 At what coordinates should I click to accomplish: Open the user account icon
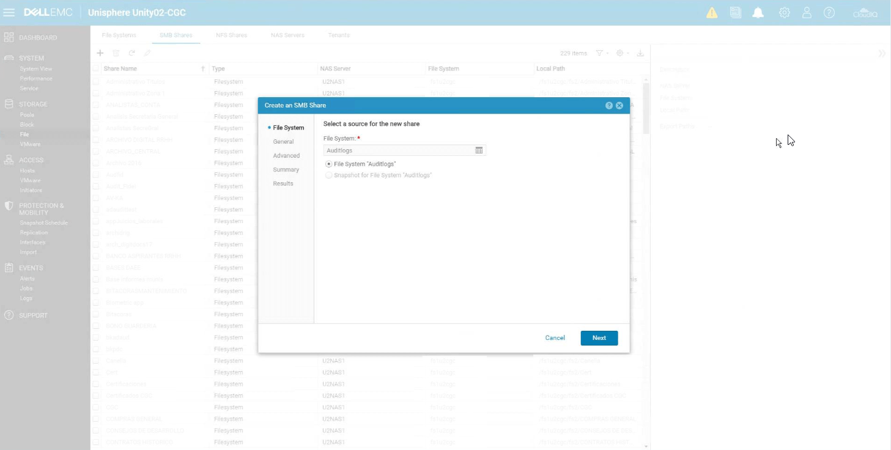pyautogui.click(x=807, y=13)
